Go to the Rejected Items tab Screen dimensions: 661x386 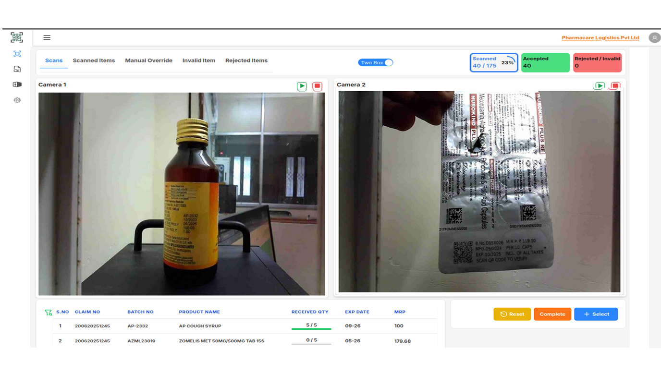coord(246,60)
